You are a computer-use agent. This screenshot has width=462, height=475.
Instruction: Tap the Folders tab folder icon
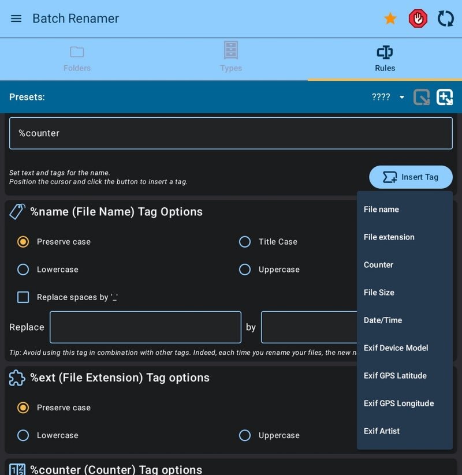[77, 52]
